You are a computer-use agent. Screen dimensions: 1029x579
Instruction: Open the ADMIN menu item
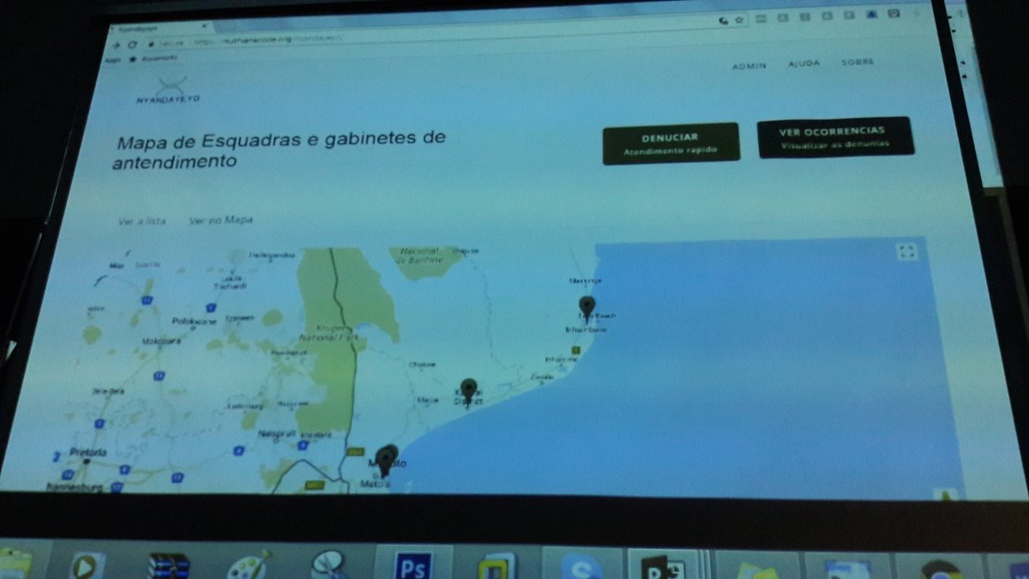click(x=749, y=66)
